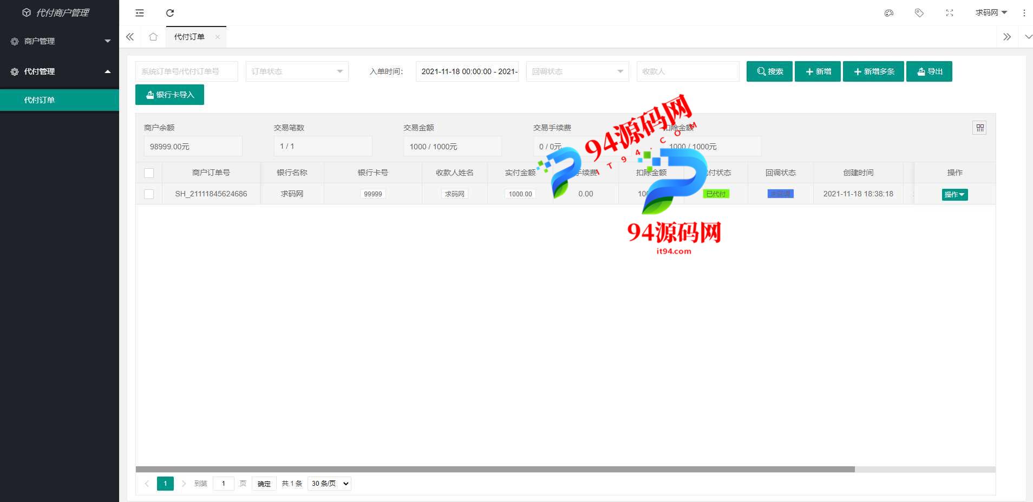
Task: Click the page number jump input
Action: (x=224, y=484)
